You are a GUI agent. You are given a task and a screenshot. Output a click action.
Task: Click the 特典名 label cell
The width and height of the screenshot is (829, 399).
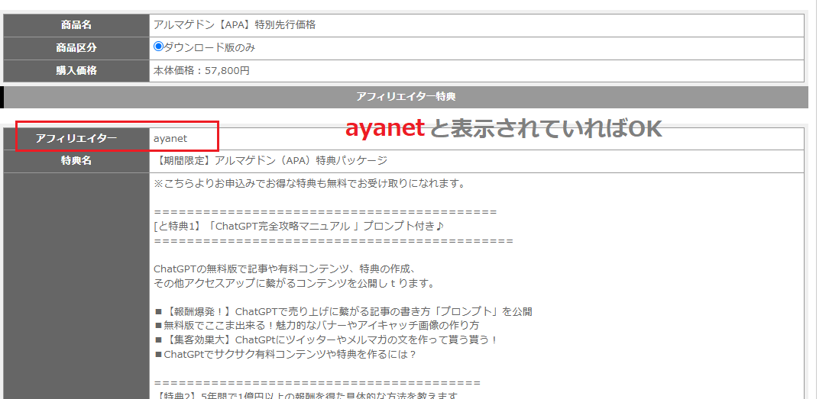(x=76, y=162)
